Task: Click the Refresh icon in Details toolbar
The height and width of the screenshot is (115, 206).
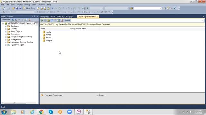Action: pyautogui.click(x=59, y=20)
